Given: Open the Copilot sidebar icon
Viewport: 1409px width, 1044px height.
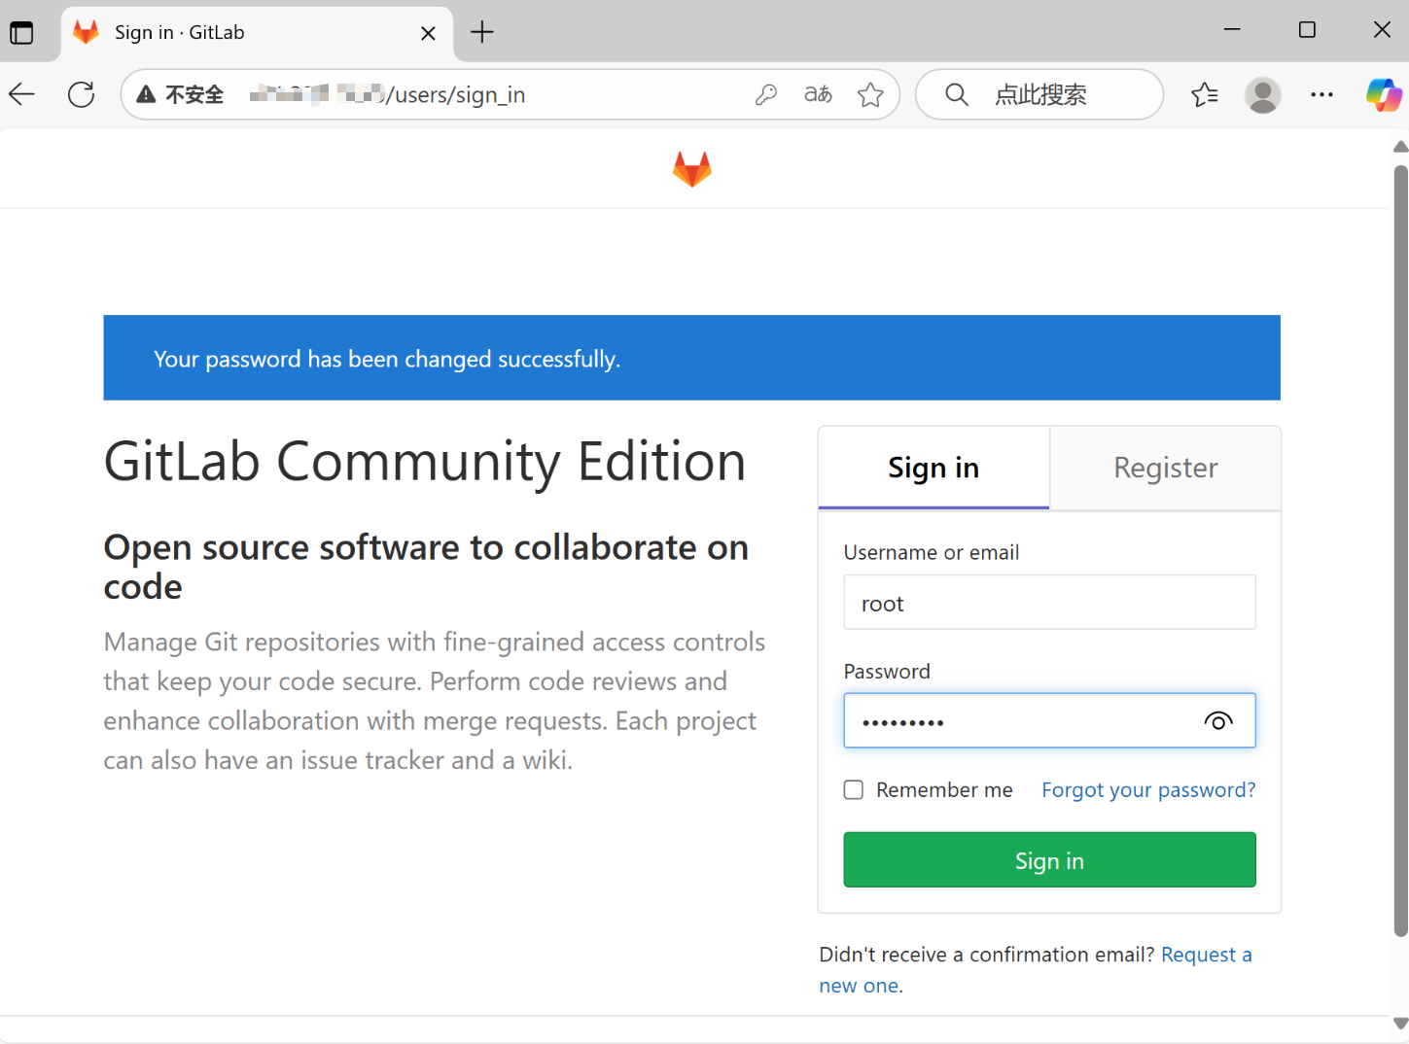Looking at the screenshot, I should pos(1383,94).
